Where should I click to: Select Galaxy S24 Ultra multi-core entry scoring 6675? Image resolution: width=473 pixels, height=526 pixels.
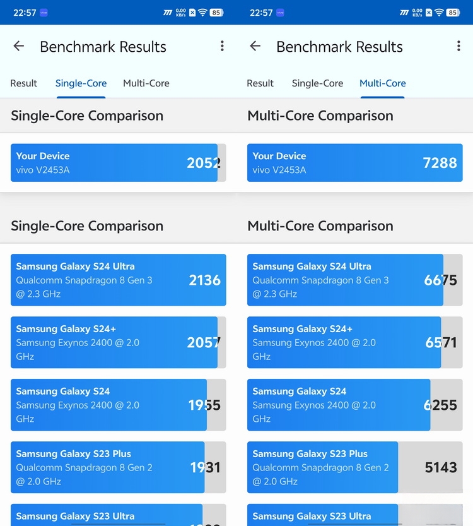coord(354,280)
